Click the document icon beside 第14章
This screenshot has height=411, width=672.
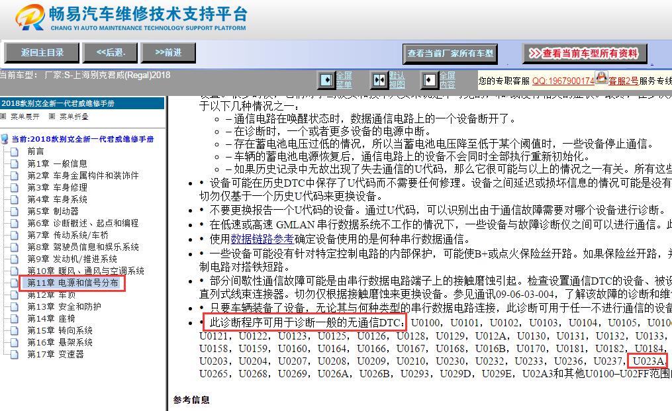pos(15,319)
